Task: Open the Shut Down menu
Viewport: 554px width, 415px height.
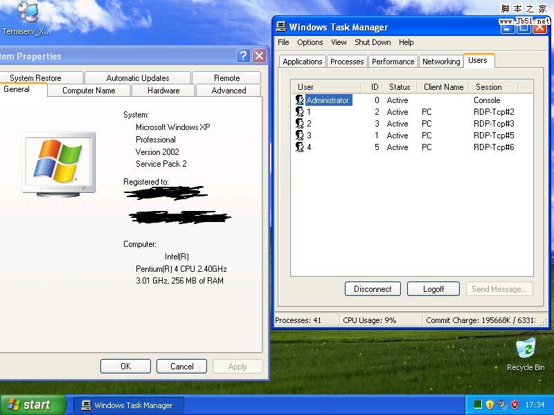Action: [x=373, y=42]
